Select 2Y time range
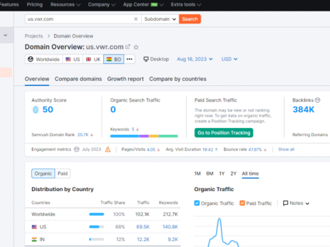The width and height of the screenshot is (330, 247). coord(233,174)
